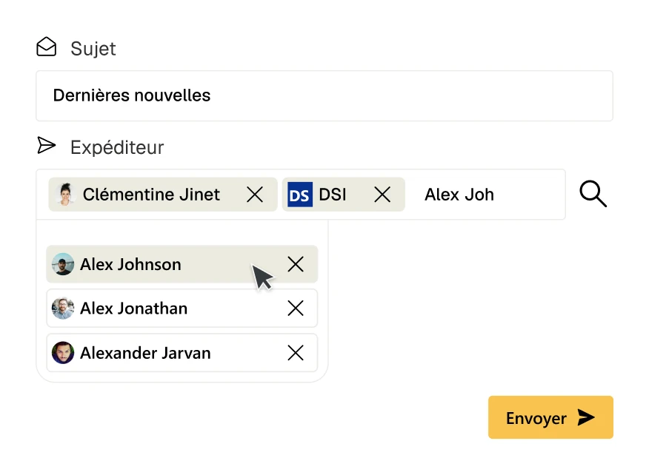Dismiss the Alex Johnson suggestion
The image size is (649, 475).
296,264
